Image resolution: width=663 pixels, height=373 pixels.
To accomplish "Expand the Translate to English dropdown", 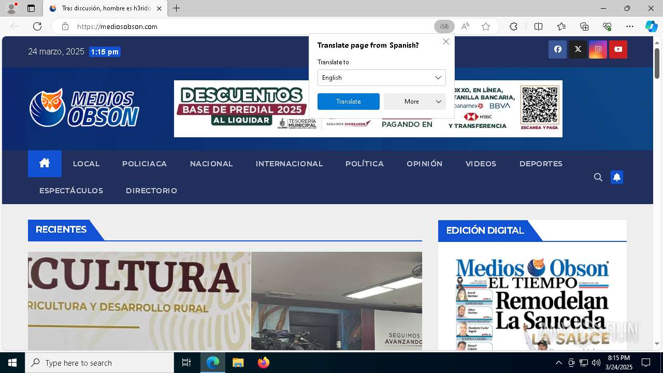I will pyautogui.click(x=381, y=78).
